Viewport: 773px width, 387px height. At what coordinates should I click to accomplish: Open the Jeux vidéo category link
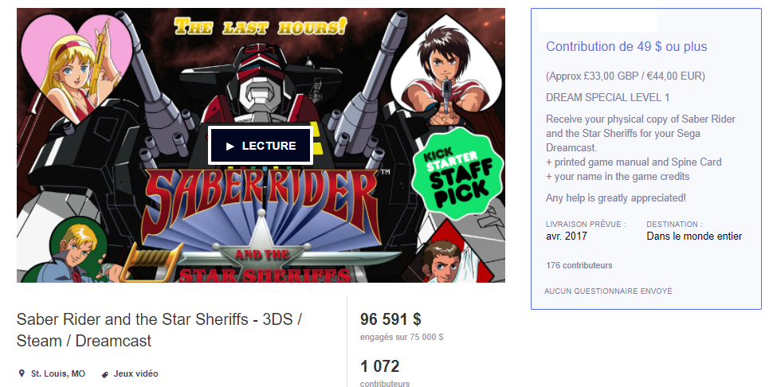click(x=135, y=373)
